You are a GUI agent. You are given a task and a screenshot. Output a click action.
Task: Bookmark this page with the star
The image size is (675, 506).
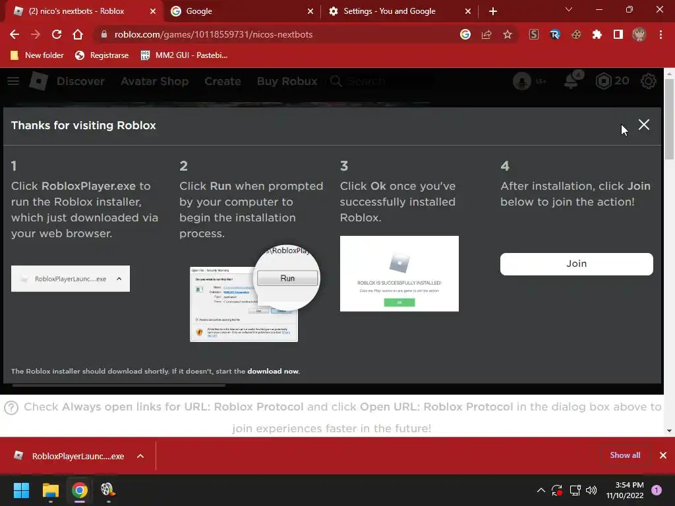click(x=508, y=34)
